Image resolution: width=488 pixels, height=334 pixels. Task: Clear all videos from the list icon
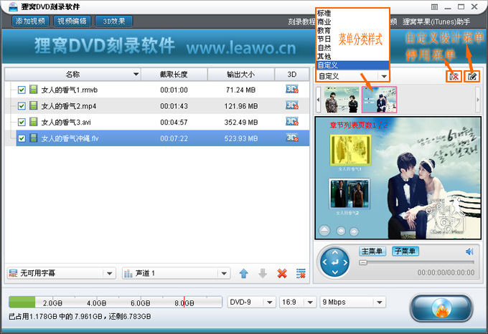(x=301, y=273)
